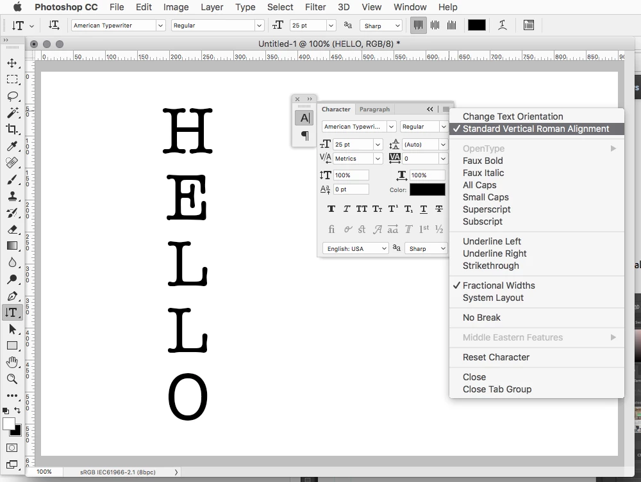Viewport: 641px width, 482px height.
Task: Swap foreground and background colors
Action: (x=17, y=410)
